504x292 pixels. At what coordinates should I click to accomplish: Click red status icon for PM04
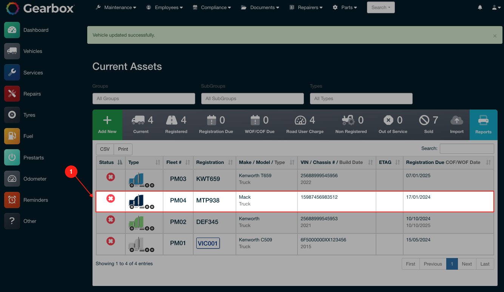coord(111,198)
